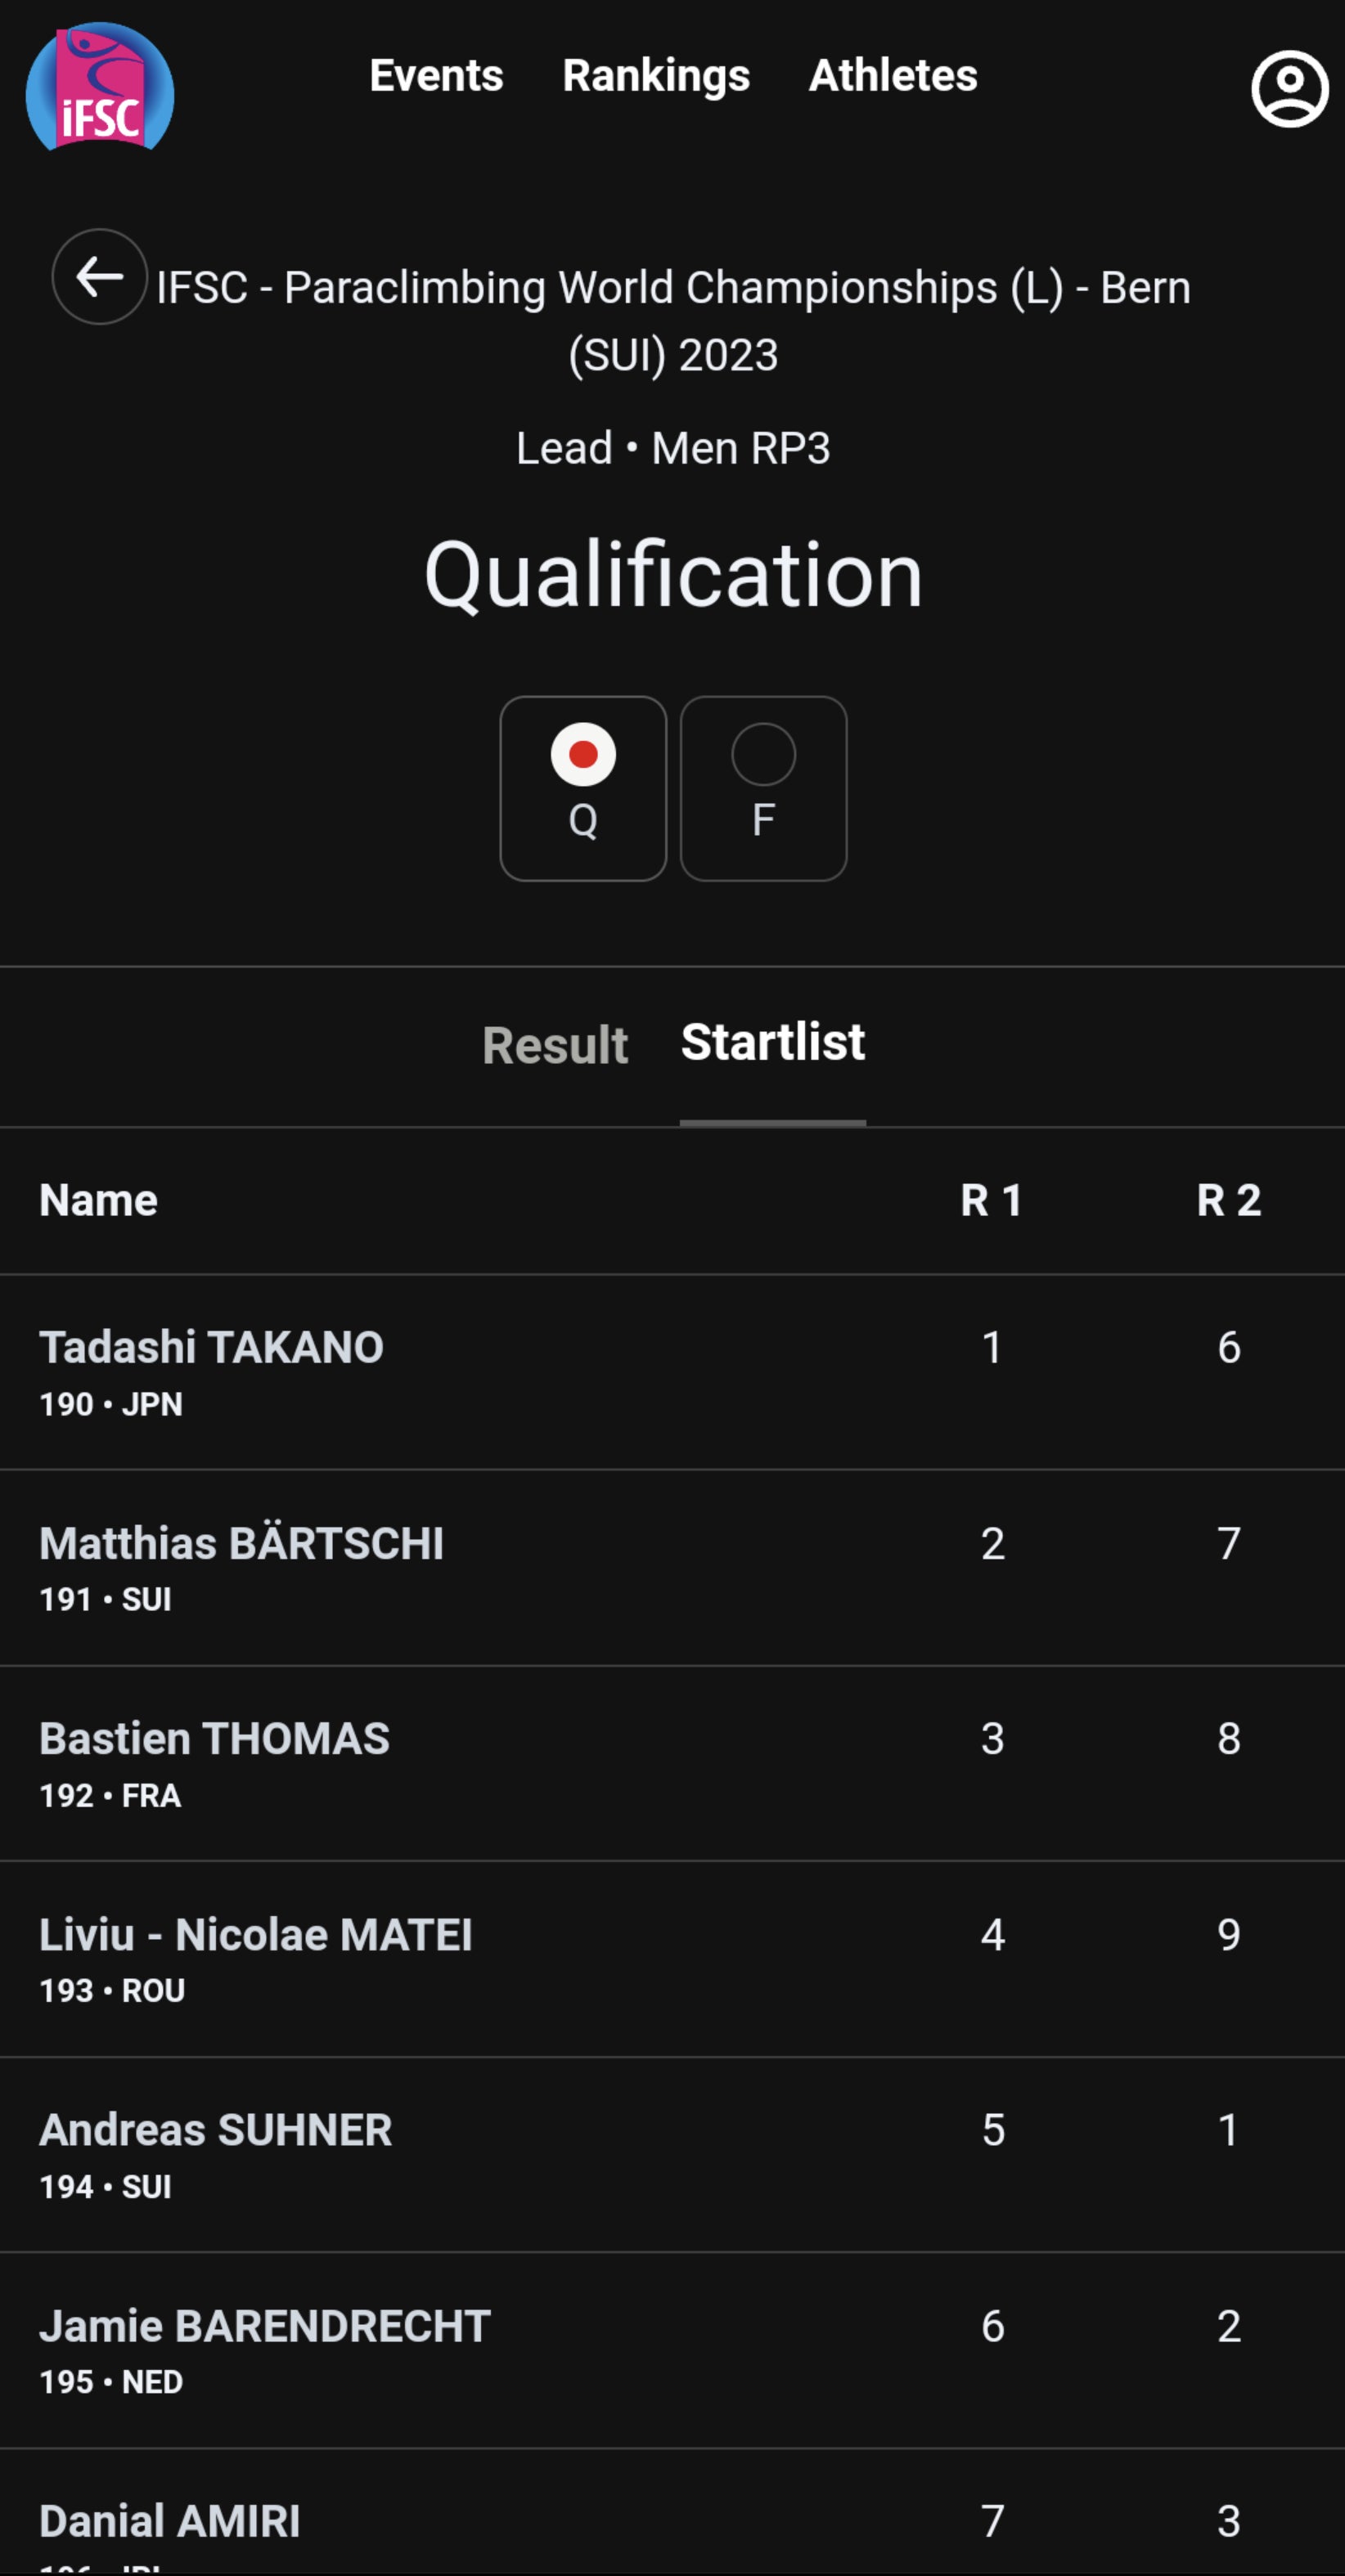Screen dimensions: 1345x2576
Task: Click the Name column header
Action: tap(98, 1200)
